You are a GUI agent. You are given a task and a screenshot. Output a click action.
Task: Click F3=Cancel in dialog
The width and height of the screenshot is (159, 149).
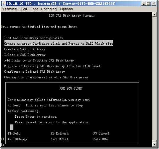pyautogui.click(x=101, y=133)
